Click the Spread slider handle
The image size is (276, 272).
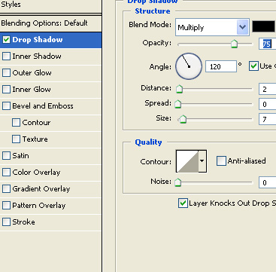point(177,104)
